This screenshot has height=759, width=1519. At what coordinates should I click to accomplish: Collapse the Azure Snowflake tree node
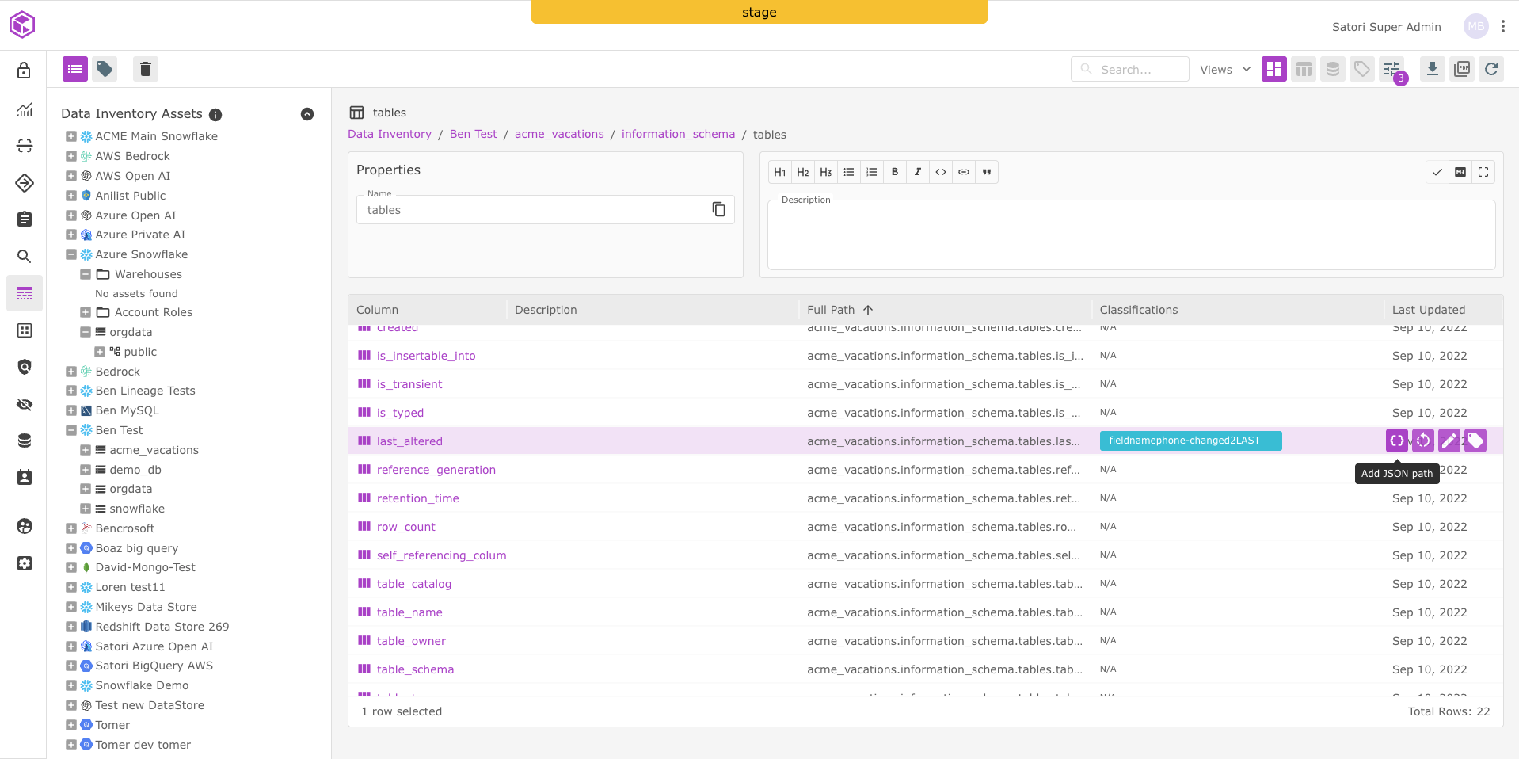click(71, 254)
